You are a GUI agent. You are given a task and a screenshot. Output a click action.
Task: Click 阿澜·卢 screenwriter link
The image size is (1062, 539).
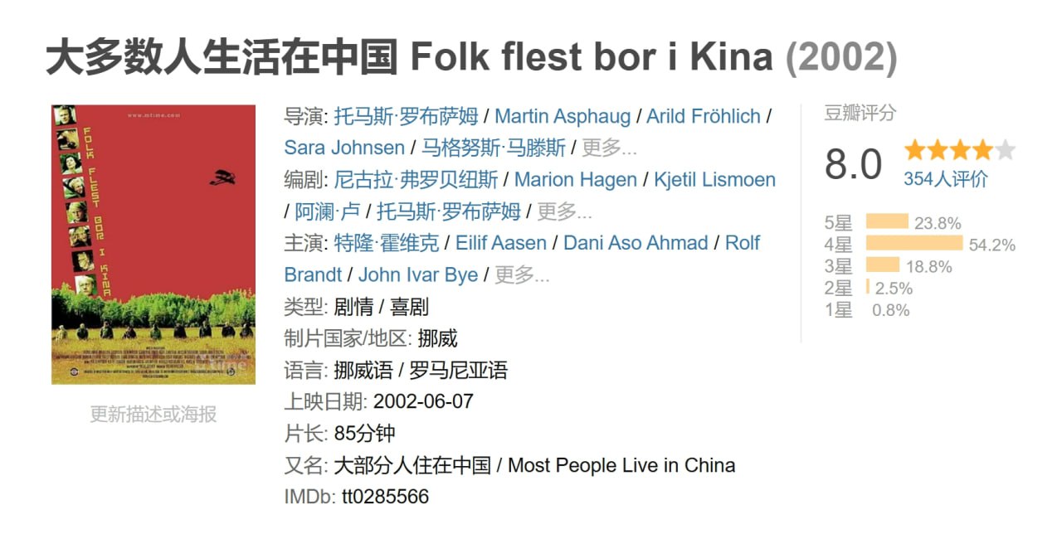(x=328, y=211)
